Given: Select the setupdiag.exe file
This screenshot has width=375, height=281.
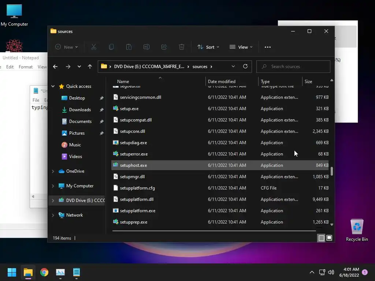Looking at the screenshot, I should pos(220,143).
